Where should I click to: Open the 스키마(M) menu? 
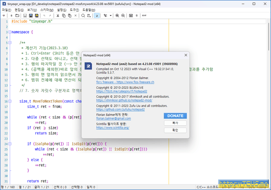(x=47, y=10)
